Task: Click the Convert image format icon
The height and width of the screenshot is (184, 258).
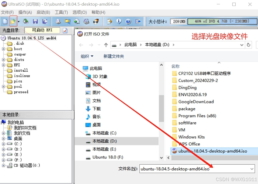Action: (x=67, y=21)
